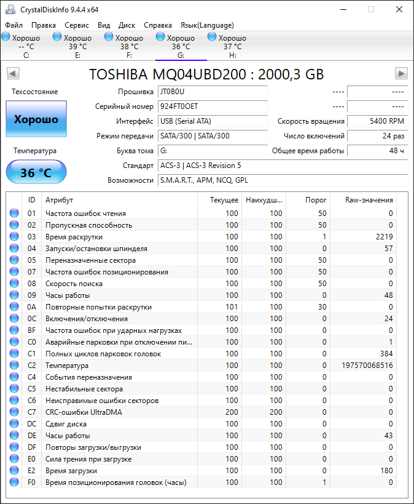Open the Справка menu
This screenshot has height=504, width=414.
tap(158, 25)
